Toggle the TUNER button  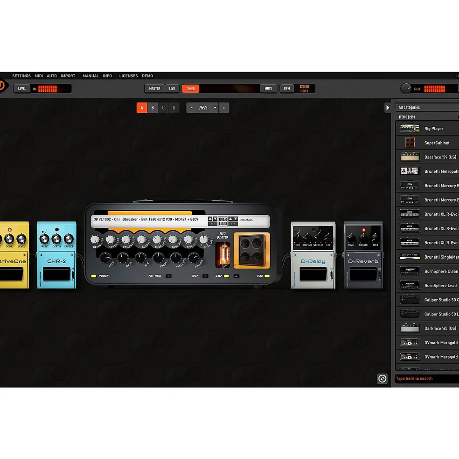pos(191,89)
